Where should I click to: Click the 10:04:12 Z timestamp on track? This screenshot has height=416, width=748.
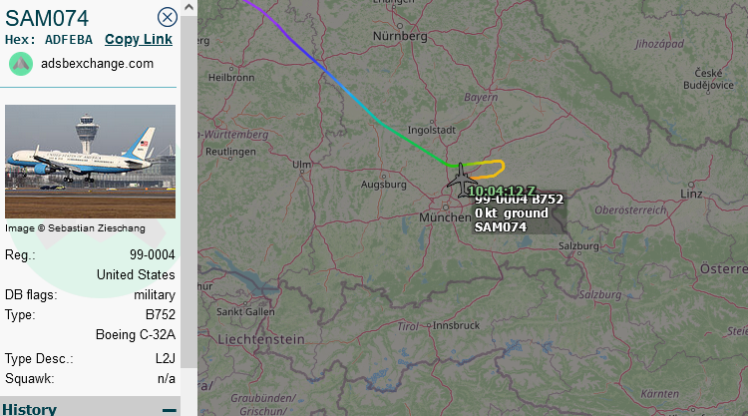tap(502, 192)
